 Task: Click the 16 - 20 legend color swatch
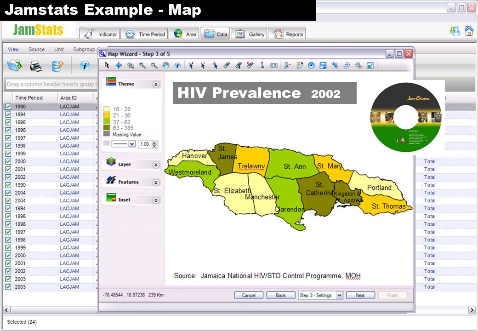pos(106,109)
